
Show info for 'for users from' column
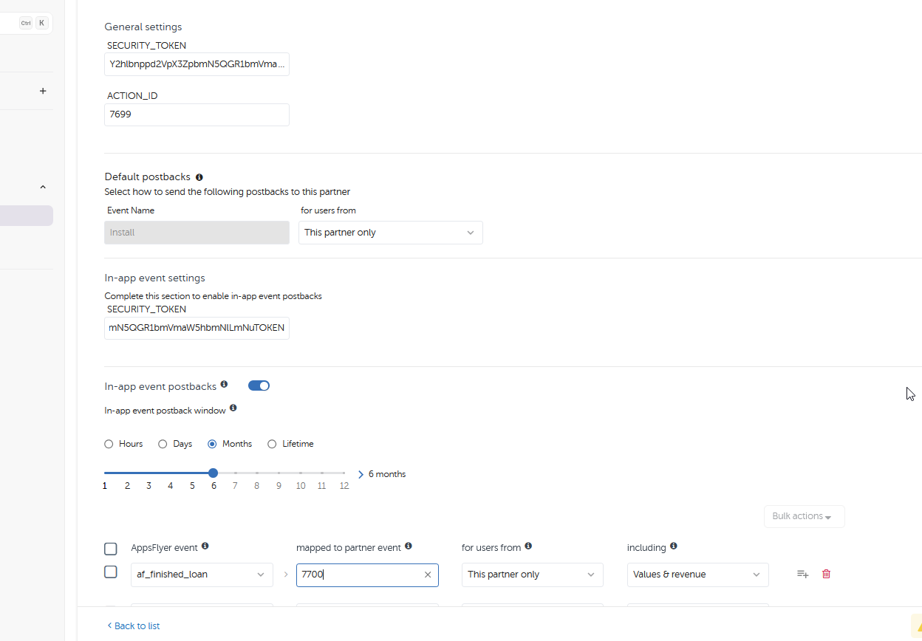[528, 546]
